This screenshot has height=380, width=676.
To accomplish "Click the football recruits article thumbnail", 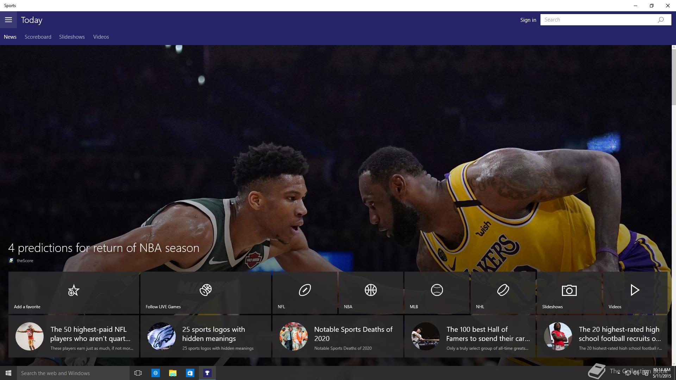I will 558,336.
